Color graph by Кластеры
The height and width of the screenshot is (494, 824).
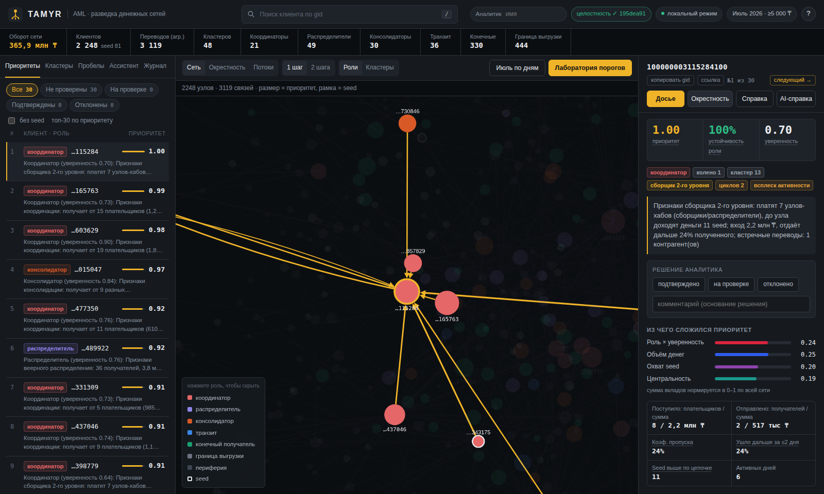point(380,67)
